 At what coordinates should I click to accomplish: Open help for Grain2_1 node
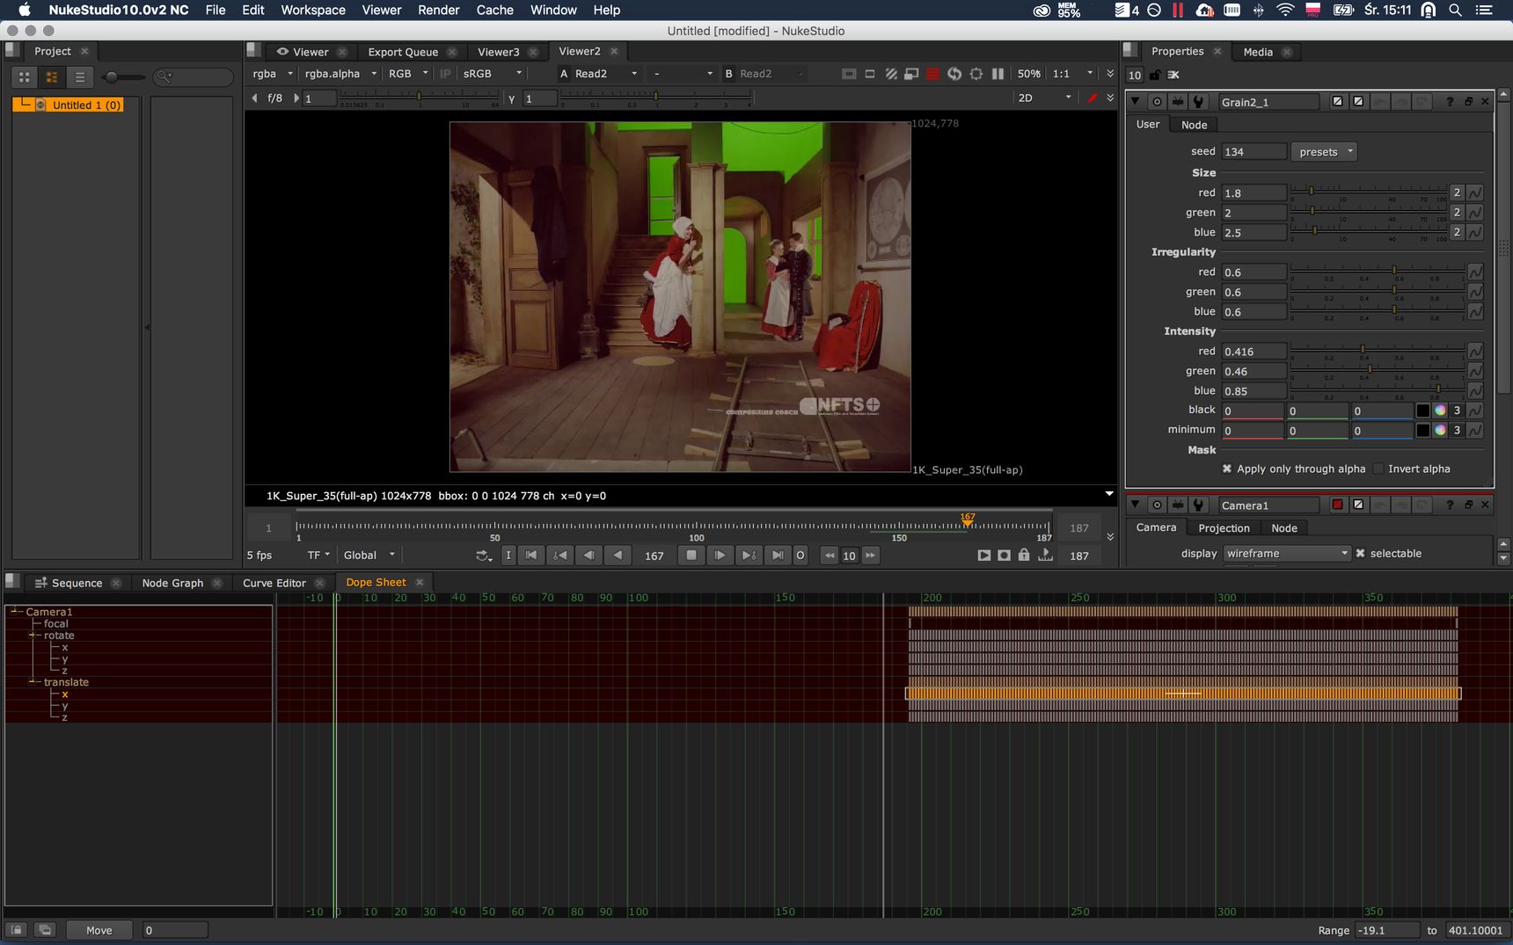1450,102
